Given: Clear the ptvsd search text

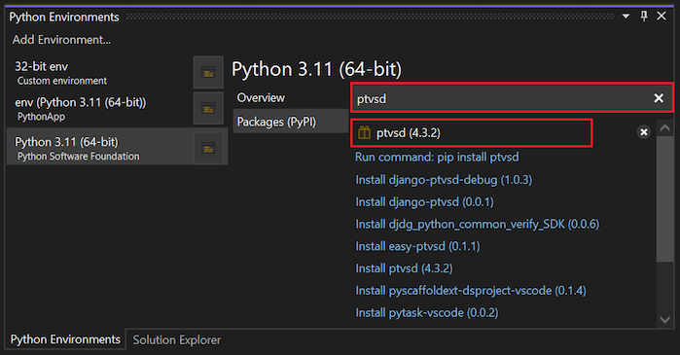Looking at the screenshot, I should click(659, 98).
